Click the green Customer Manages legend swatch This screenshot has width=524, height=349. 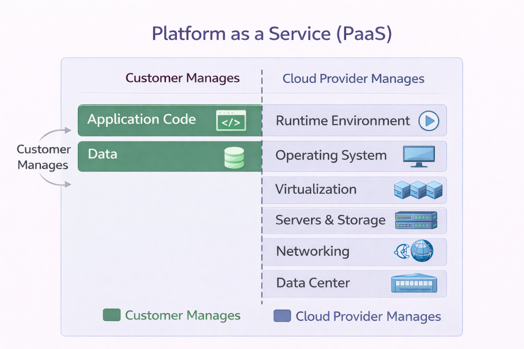pos(112,315)
